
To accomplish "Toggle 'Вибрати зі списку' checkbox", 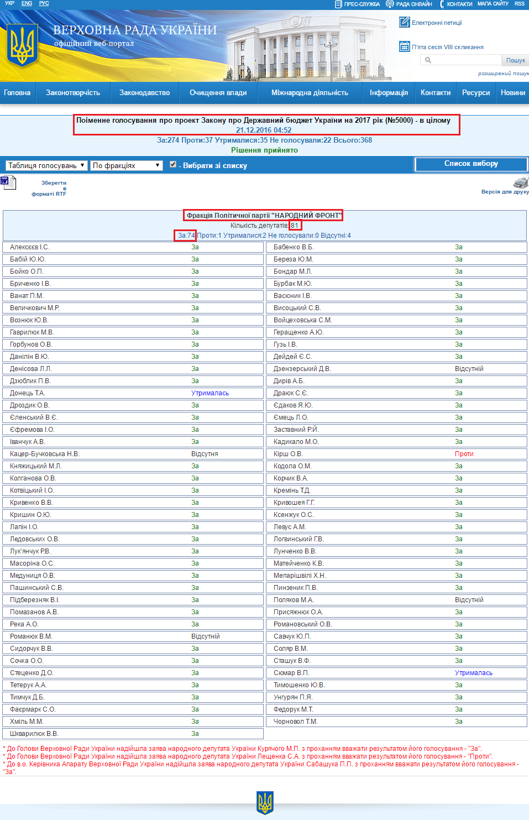I will coord(173,165).
